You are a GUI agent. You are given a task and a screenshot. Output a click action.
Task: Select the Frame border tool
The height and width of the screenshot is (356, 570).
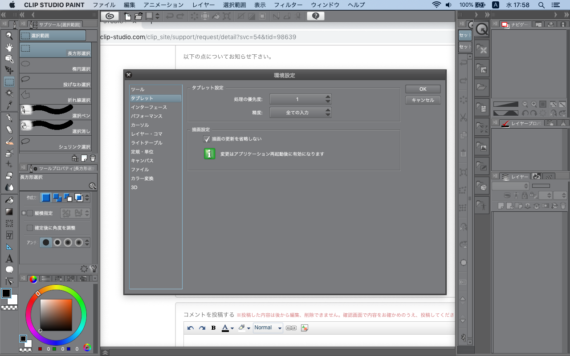coord(9,235)
